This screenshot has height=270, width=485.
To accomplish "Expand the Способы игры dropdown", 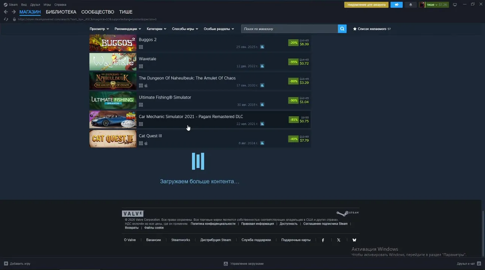I will click(x=185, y=29).
